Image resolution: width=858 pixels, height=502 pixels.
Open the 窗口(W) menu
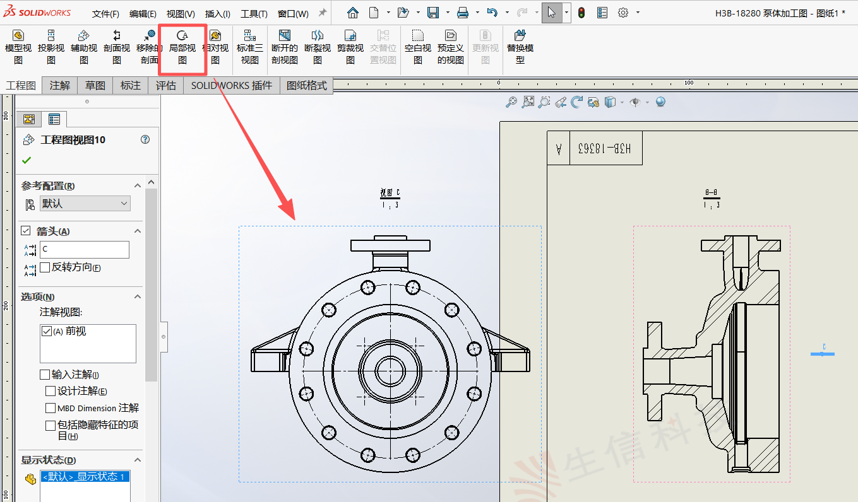pyautogui.click(x=293, y=14)
